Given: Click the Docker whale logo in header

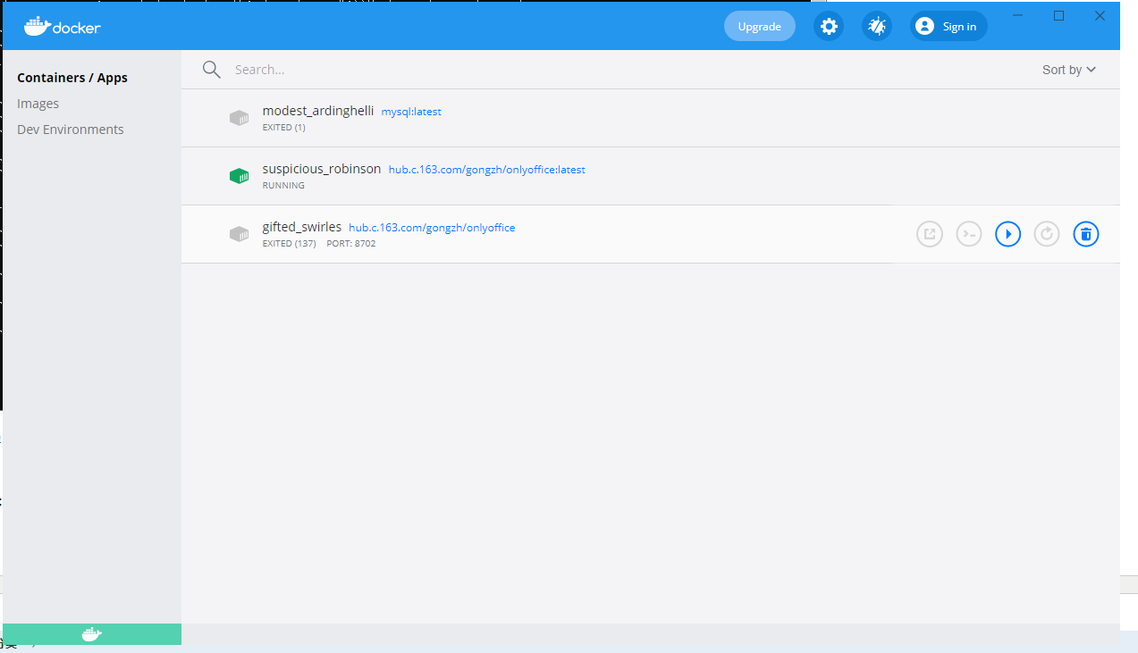Looking at the screenshot, I should [x=63, y=26].
